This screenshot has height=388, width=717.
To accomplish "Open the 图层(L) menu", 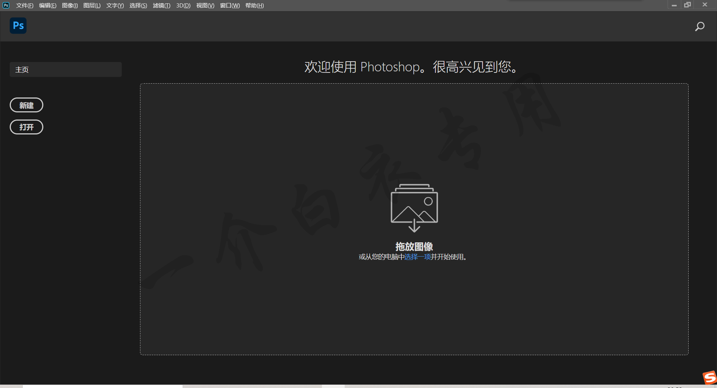I will click(x=92, y=6).
